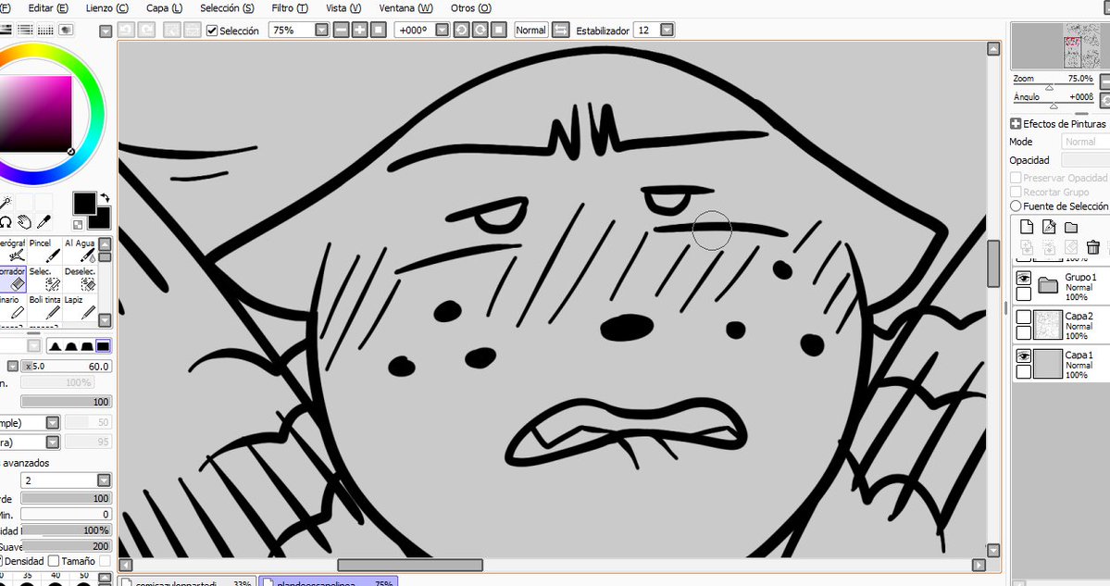Select the flattest square brush edge shape
The image size is (1110, 586).
[104, 346]
